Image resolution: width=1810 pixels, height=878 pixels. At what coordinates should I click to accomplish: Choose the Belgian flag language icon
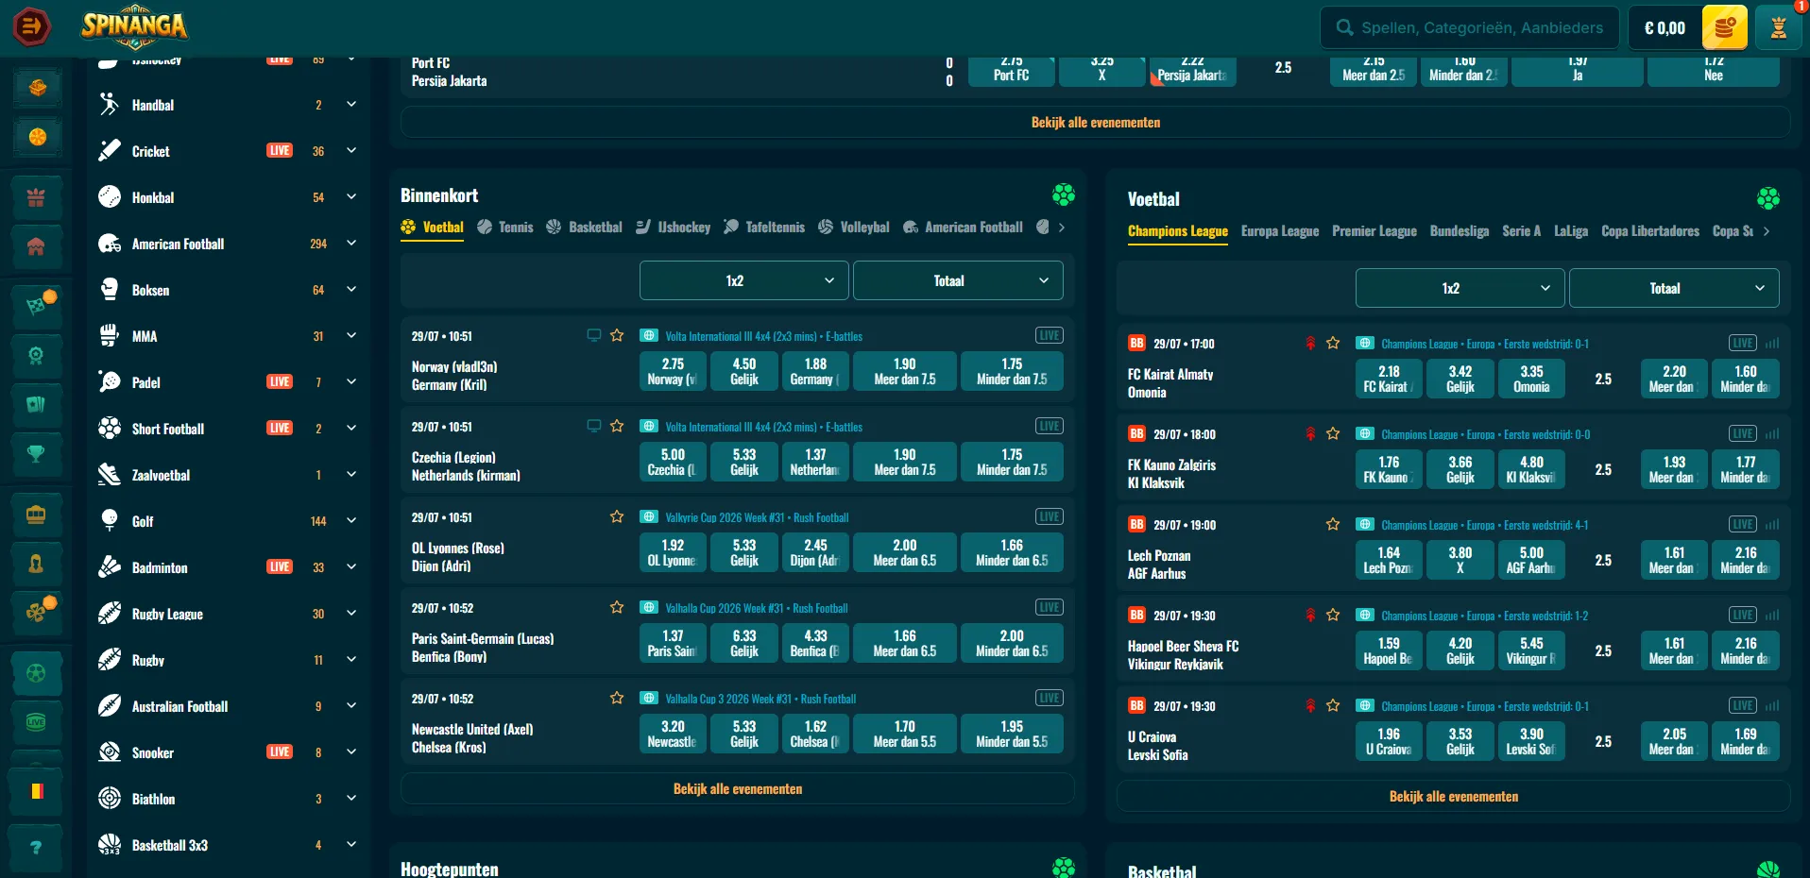[37, 791]
